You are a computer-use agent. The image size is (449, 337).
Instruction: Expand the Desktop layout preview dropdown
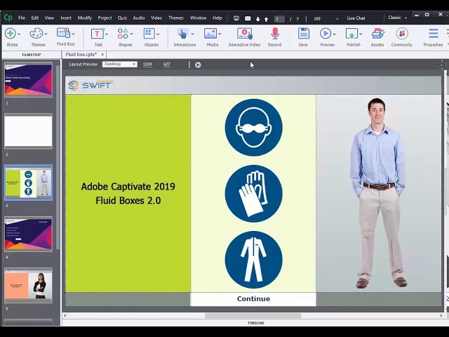pos(119,64)
